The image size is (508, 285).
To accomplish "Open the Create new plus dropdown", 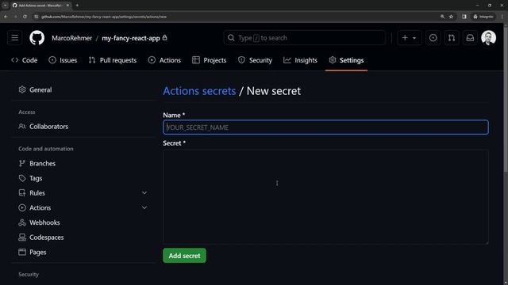I will (410, 38).
